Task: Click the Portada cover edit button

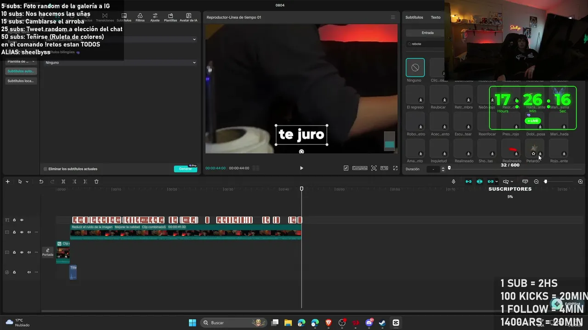Action: [x=48, y=253]
